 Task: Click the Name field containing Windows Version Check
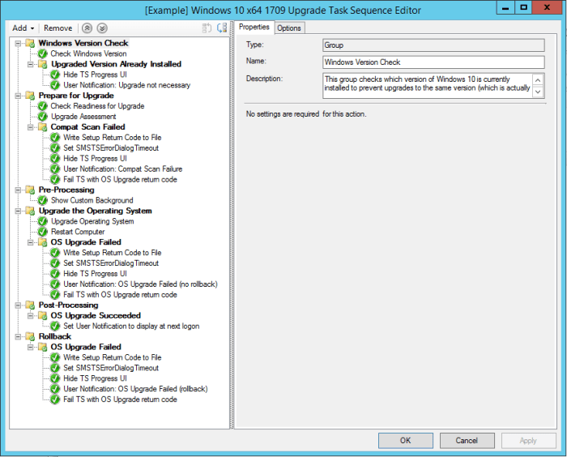pyautogui.click(x=433, y=62)
